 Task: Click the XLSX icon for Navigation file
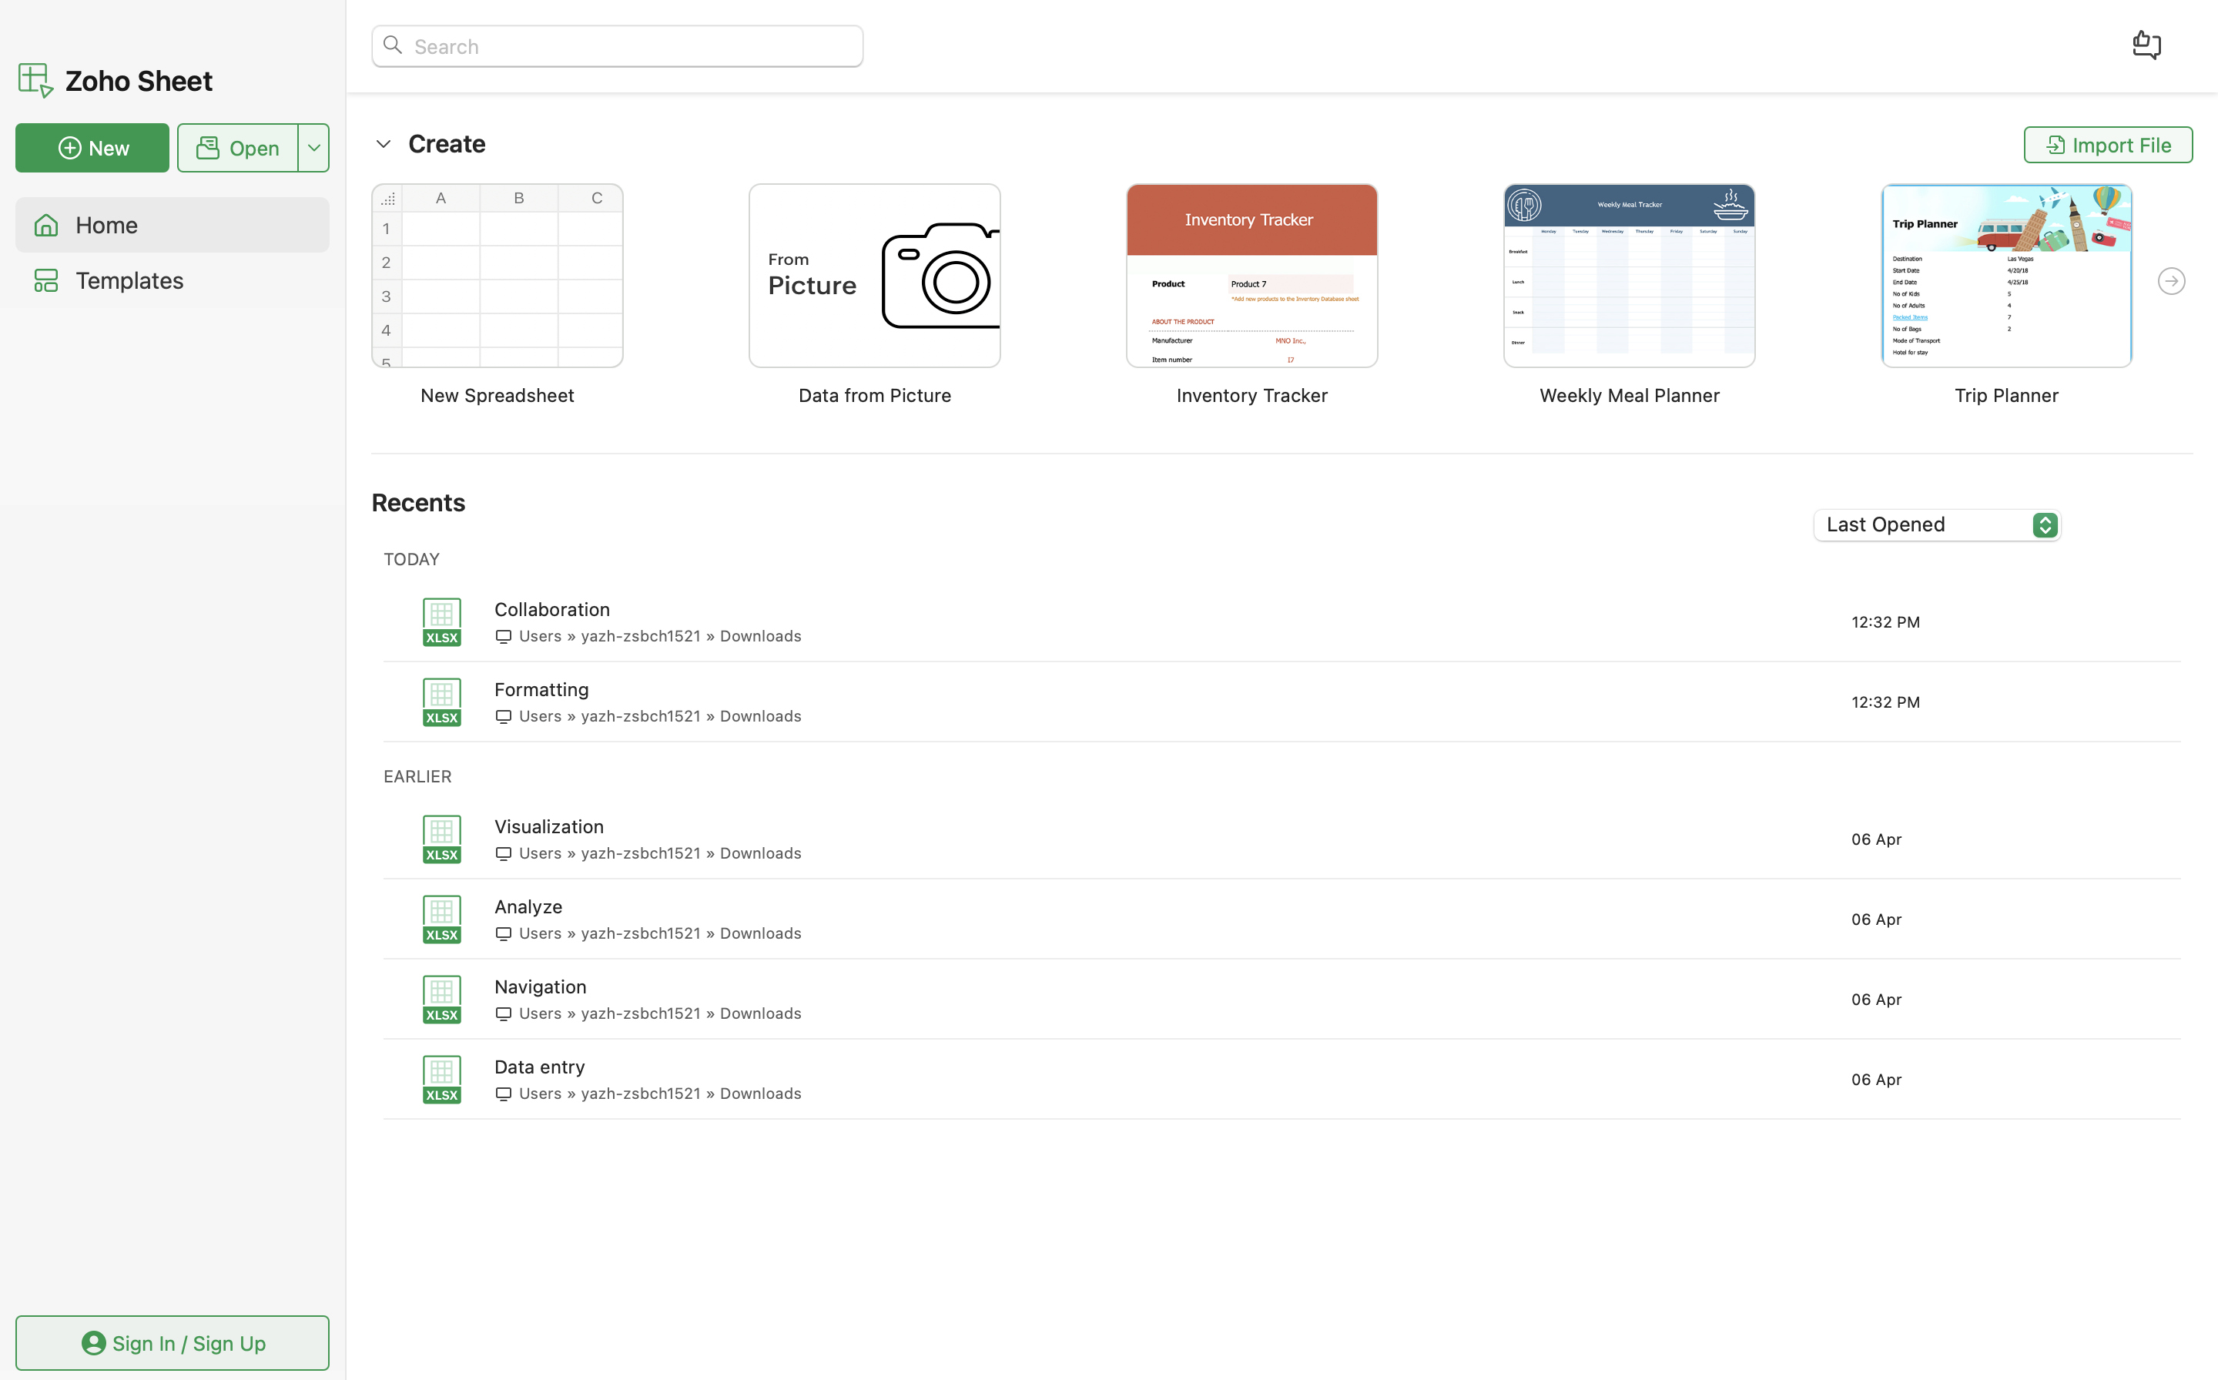pos(442,999)
